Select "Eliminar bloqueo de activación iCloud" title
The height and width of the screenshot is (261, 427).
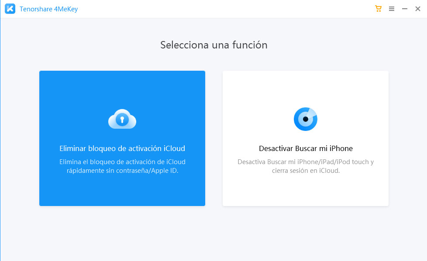pos(122,148)
